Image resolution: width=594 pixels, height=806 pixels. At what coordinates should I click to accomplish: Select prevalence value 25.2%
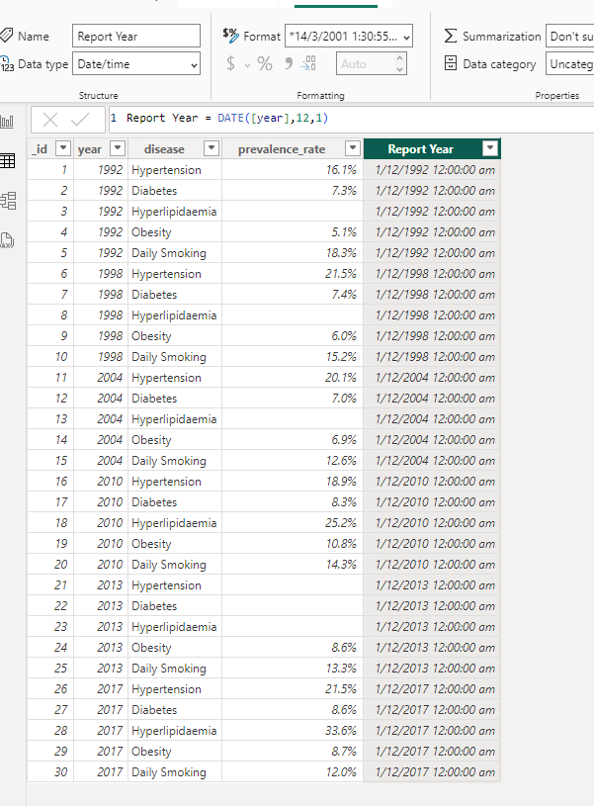[x=293, y=523]
